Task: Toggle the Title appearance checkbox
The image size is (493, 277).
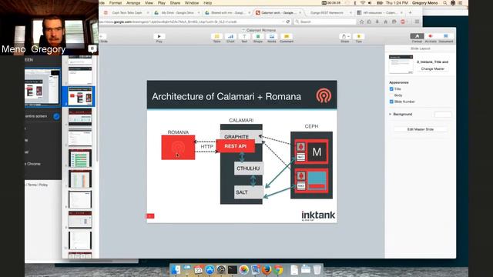Action: [391, 89]
